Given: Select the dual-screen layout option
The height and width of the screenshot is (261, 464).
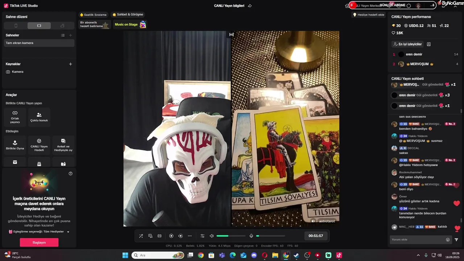Looking at the screenshot, I should coord(62,26).
